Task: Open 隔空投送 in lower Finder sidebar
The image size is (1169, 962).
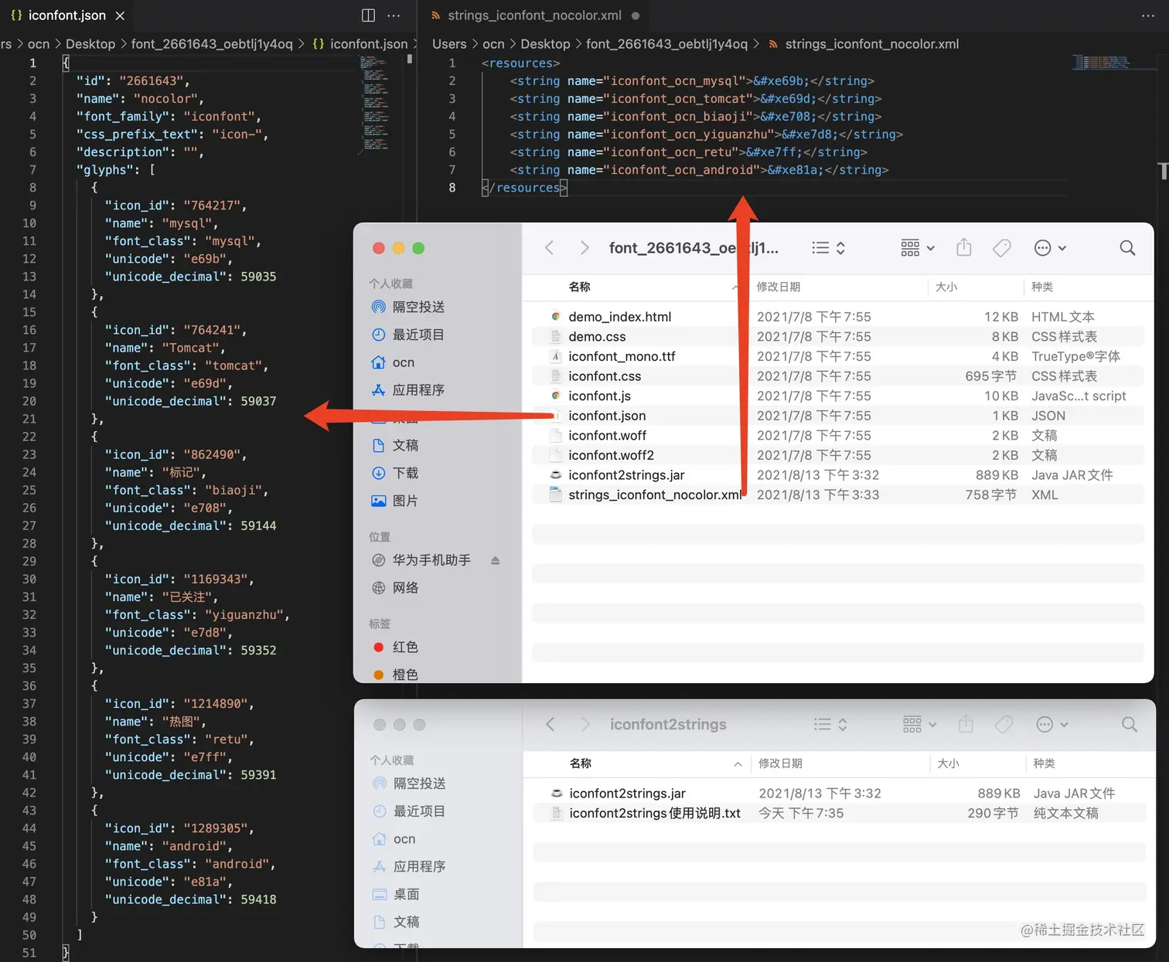Action: pyautogui.click(x=409, y=784)
